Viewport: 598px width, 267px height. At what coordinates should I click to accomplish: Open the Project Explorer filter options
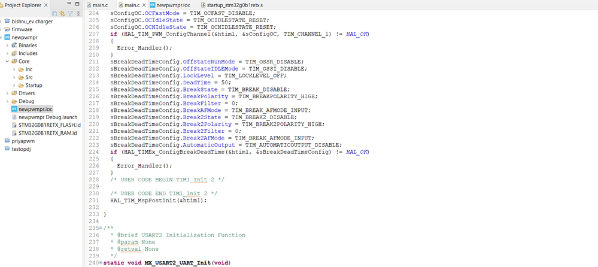coord(70,13)
